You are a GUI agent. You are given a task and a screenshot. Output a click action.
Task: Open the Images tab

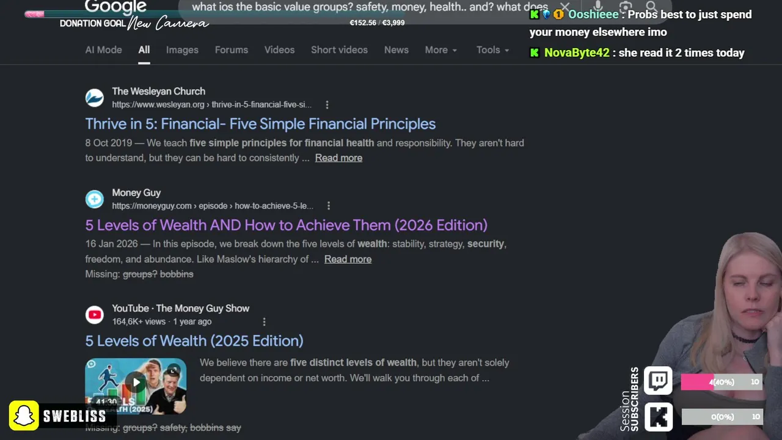pos(182,50)
